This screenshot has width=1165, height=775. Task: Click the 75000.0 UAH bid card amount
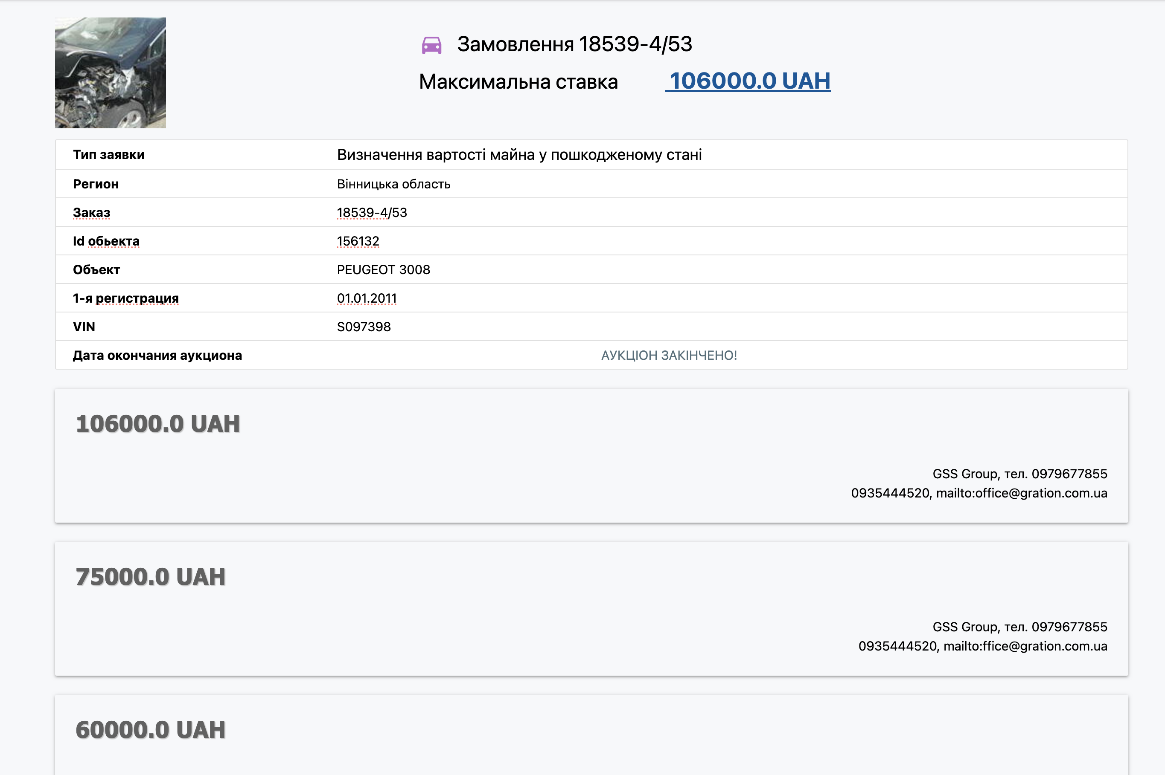pos(150,577)
